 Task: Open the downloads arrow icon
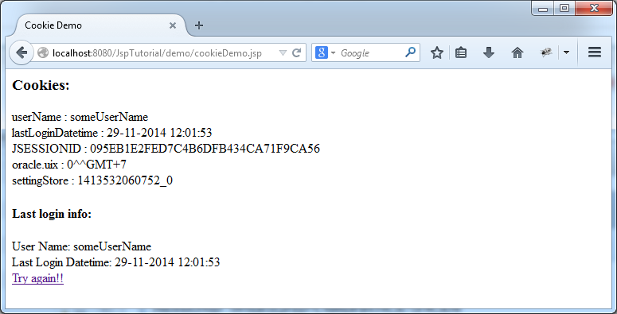(489, 52)
